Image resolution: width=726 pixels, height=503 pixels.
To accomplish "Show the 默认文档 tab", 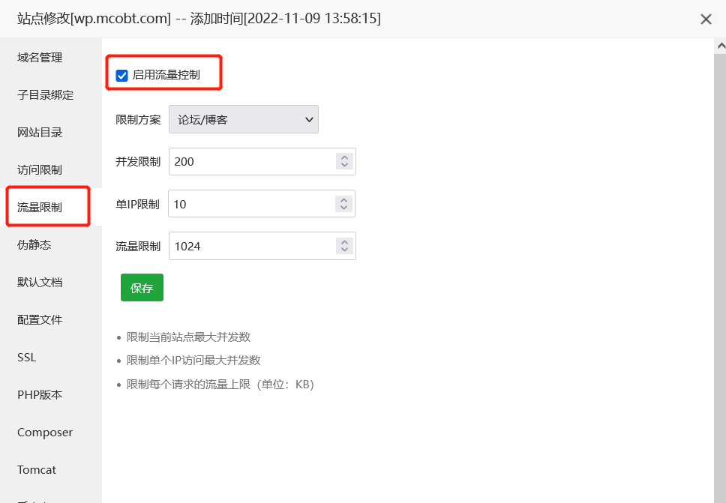I will coord(40,283).
